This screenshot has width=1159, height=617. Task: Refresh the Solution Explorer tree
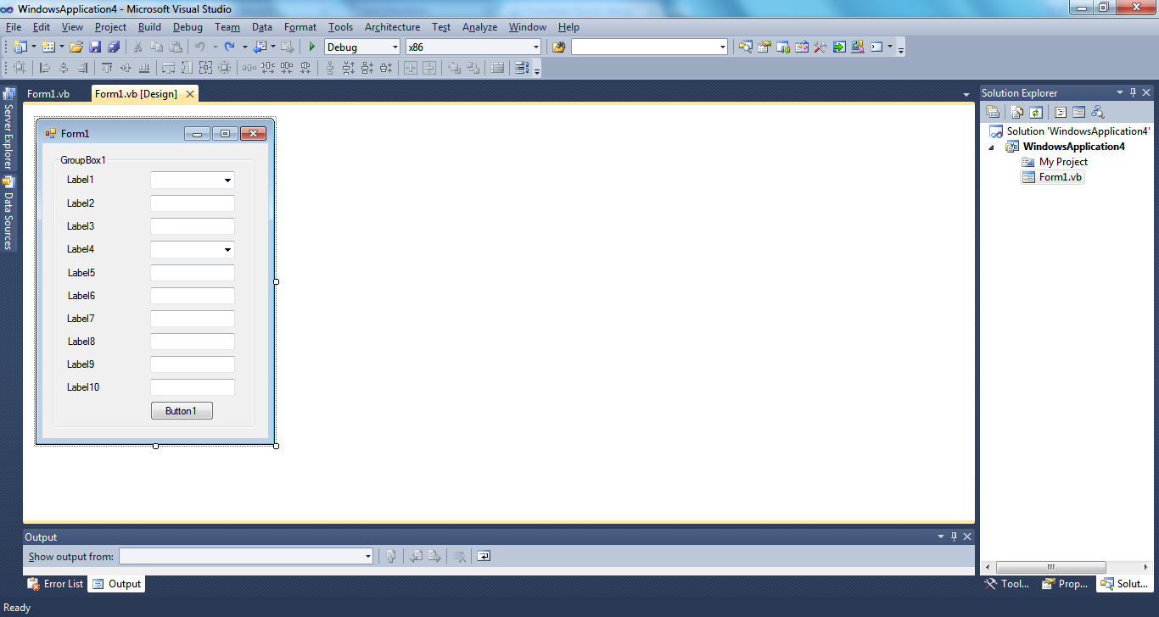pos(1036,111)
